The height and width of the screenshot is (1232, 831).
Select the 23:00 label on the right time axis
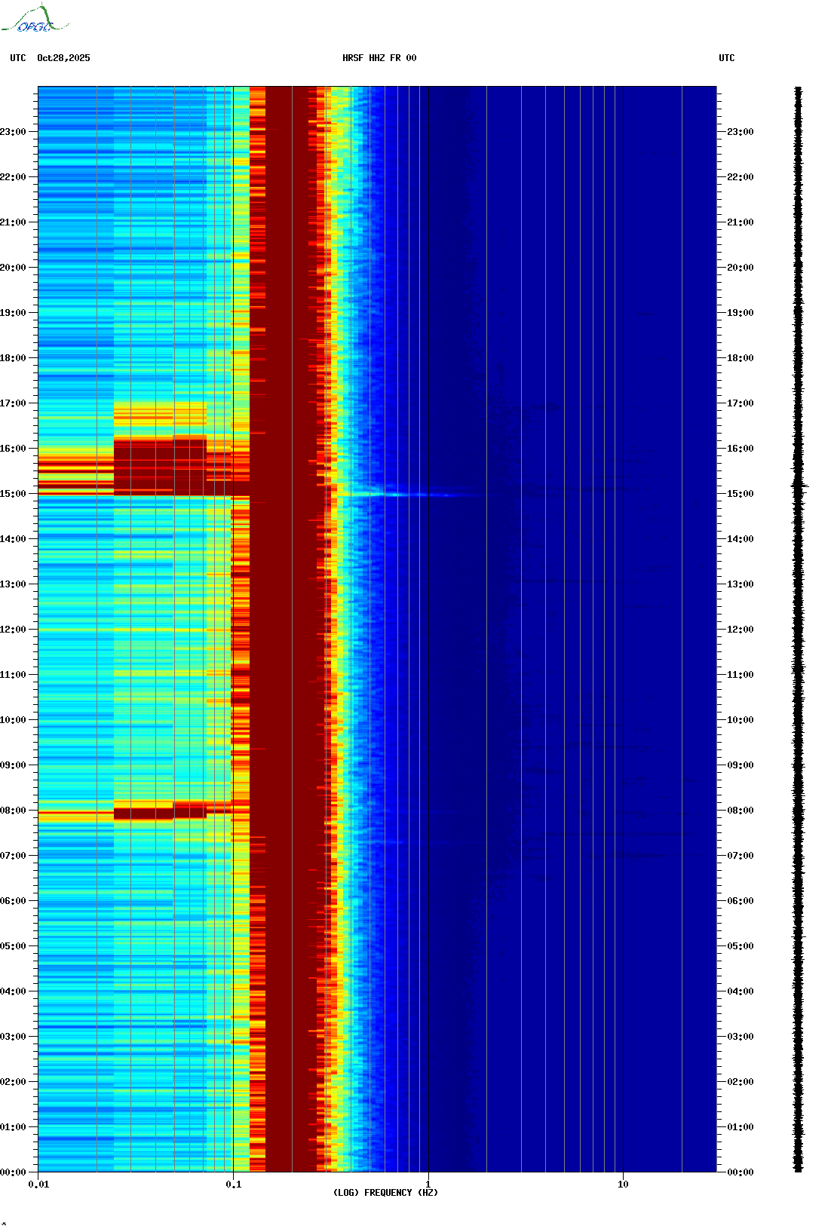click(x=740, y=132)
